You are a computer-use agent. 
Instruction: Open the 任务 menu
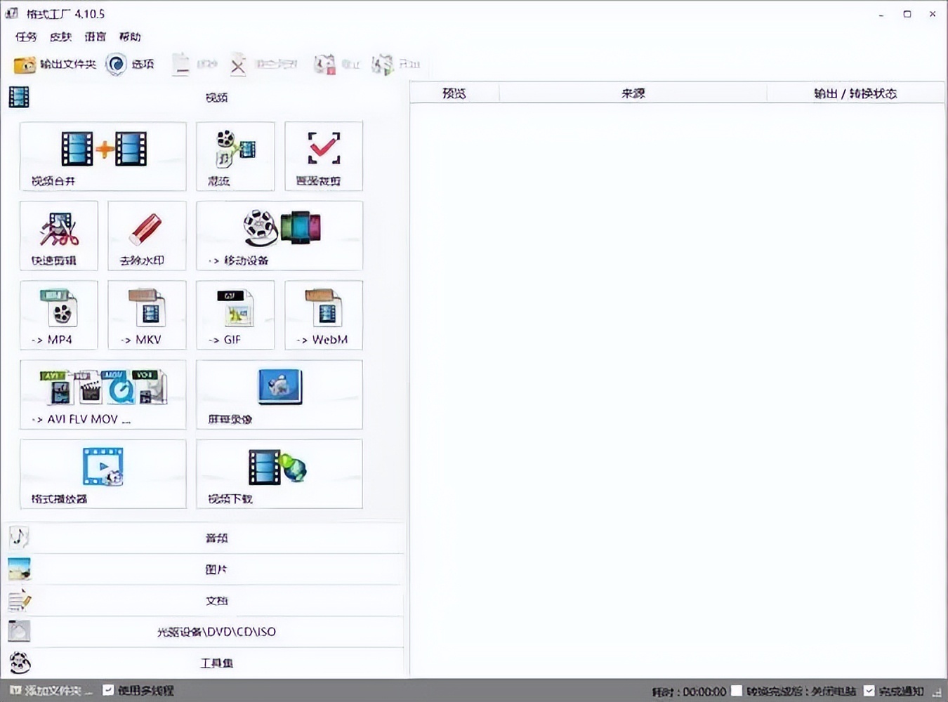pyautogui.click(x=25, y=37)
